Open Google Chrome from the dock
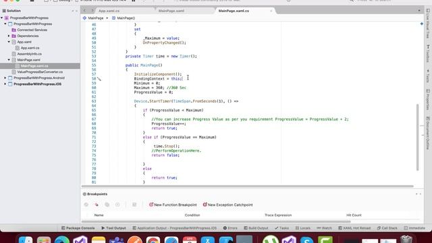This screenshot has width=432, height=243. [153, 240]
